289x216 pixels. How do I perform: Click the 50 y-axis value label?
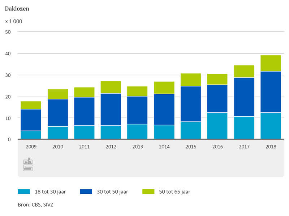pyautogui.click(x=8, y=32)
